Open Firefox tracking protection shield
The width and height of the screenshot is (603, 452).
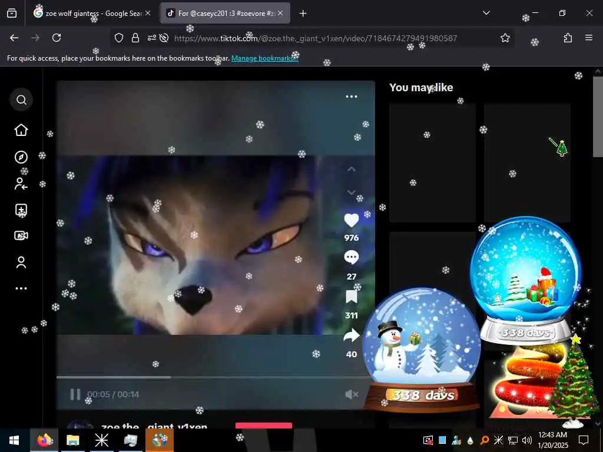(x=119, y=38)
